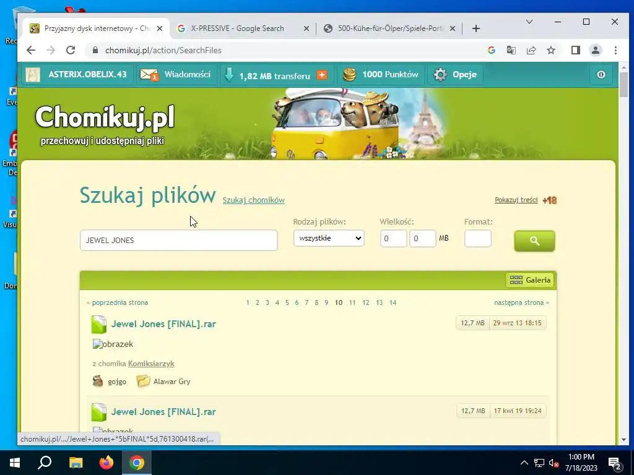Toggle the +18 content icon
Image resolution: width=634 pixels, height=475 pixels.
(550, 200)
